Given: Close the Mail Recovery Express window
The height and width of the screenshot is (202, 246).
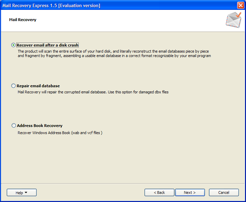Looking at the screenshot, I should 240,5.
